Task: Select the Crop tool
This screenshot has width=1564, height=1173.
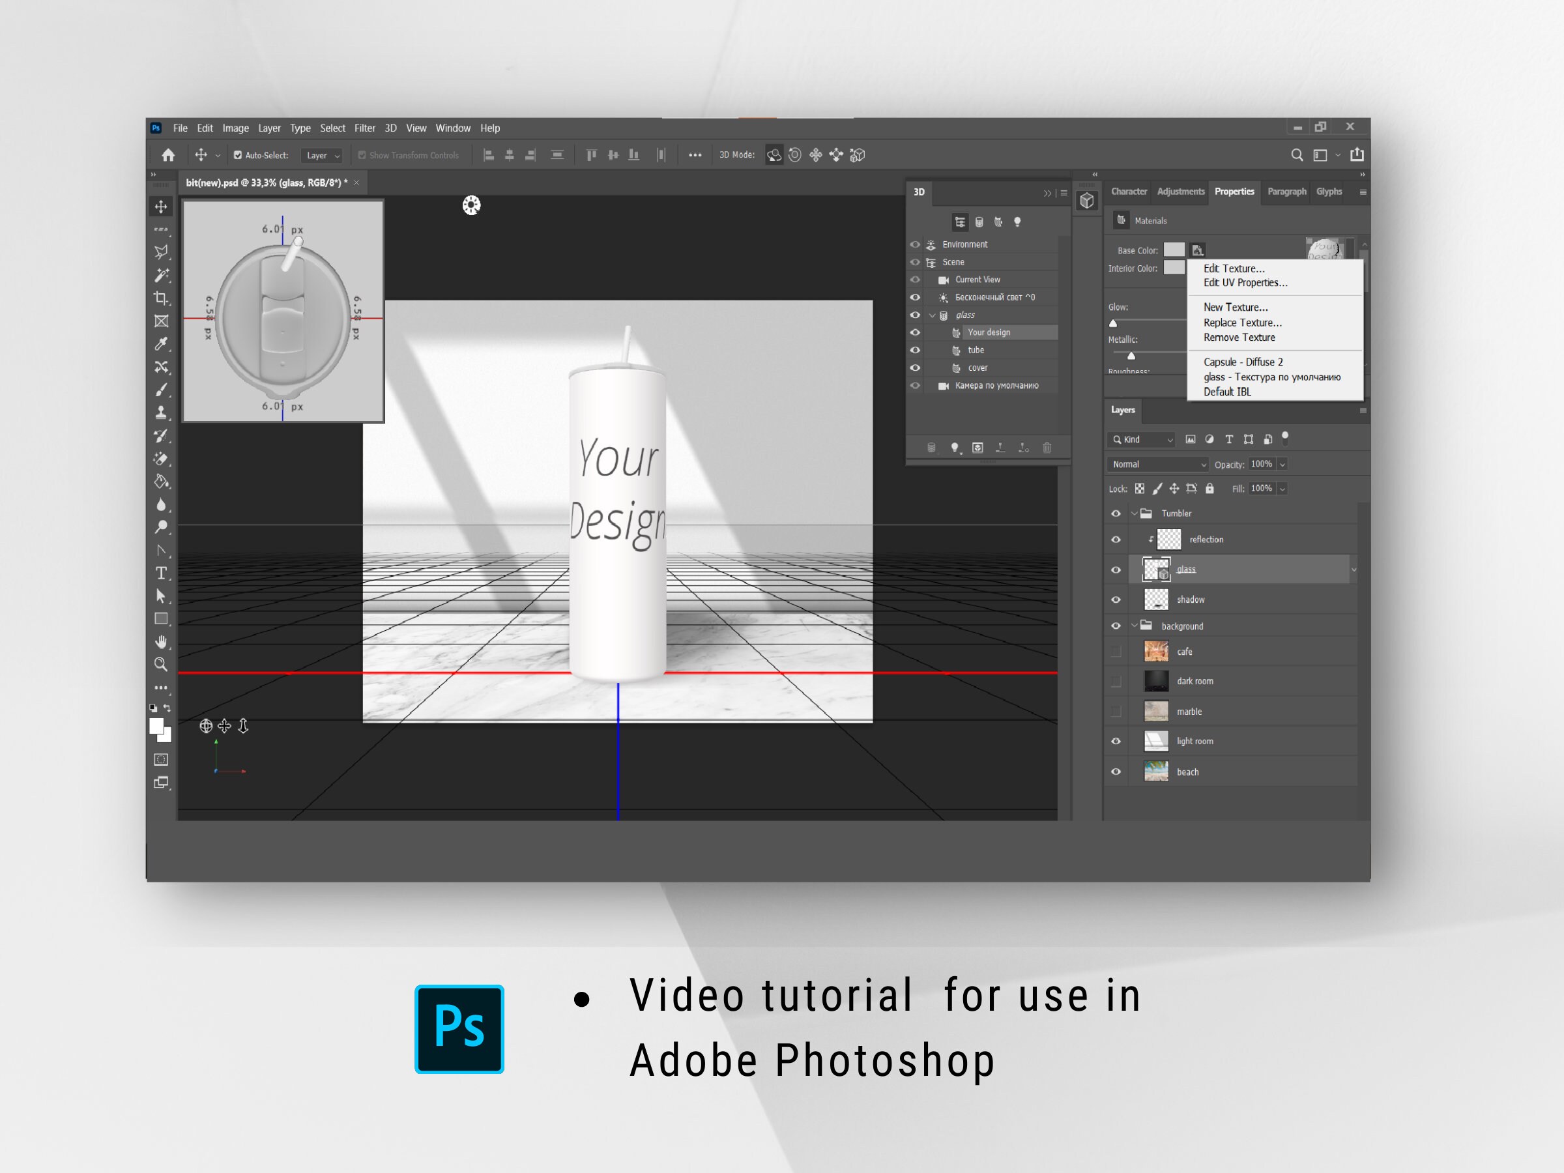Action: 161,299
